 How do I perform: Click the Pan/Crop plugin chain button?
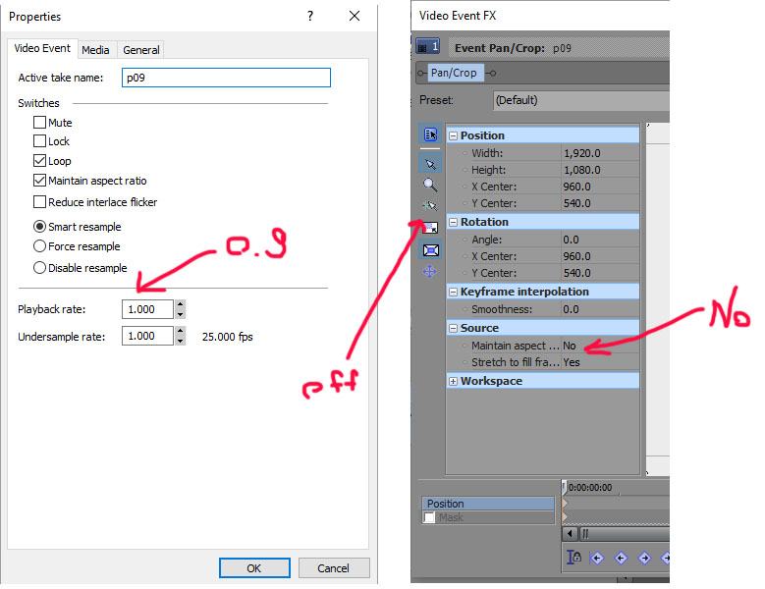pos(454,73)
